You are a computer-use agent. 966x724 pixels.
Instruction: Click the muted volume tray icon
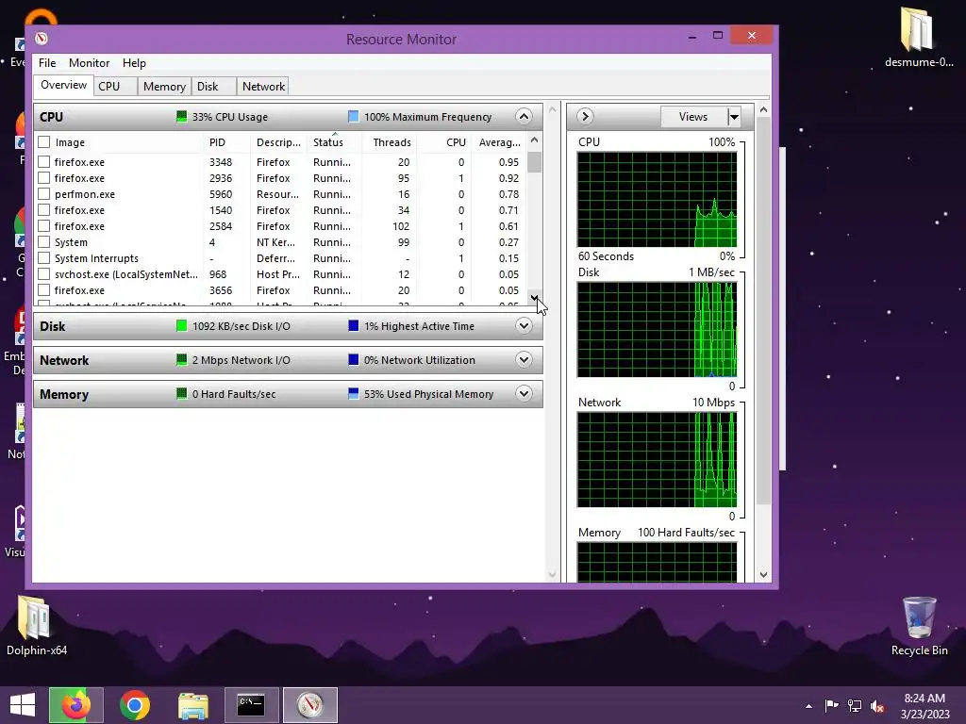coord(877,705)
